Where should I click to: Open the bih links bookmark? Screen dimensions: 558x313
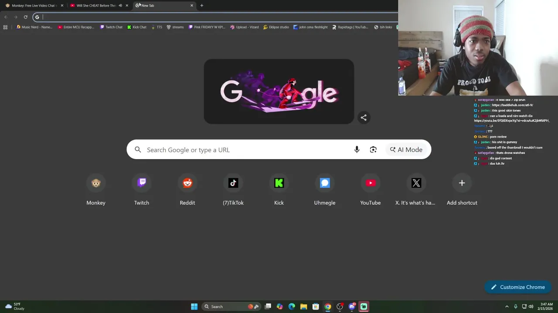[x=383, y=27]
